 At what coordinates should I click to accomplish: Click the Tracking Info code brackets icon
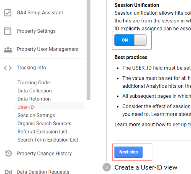[x=8, y=68]
